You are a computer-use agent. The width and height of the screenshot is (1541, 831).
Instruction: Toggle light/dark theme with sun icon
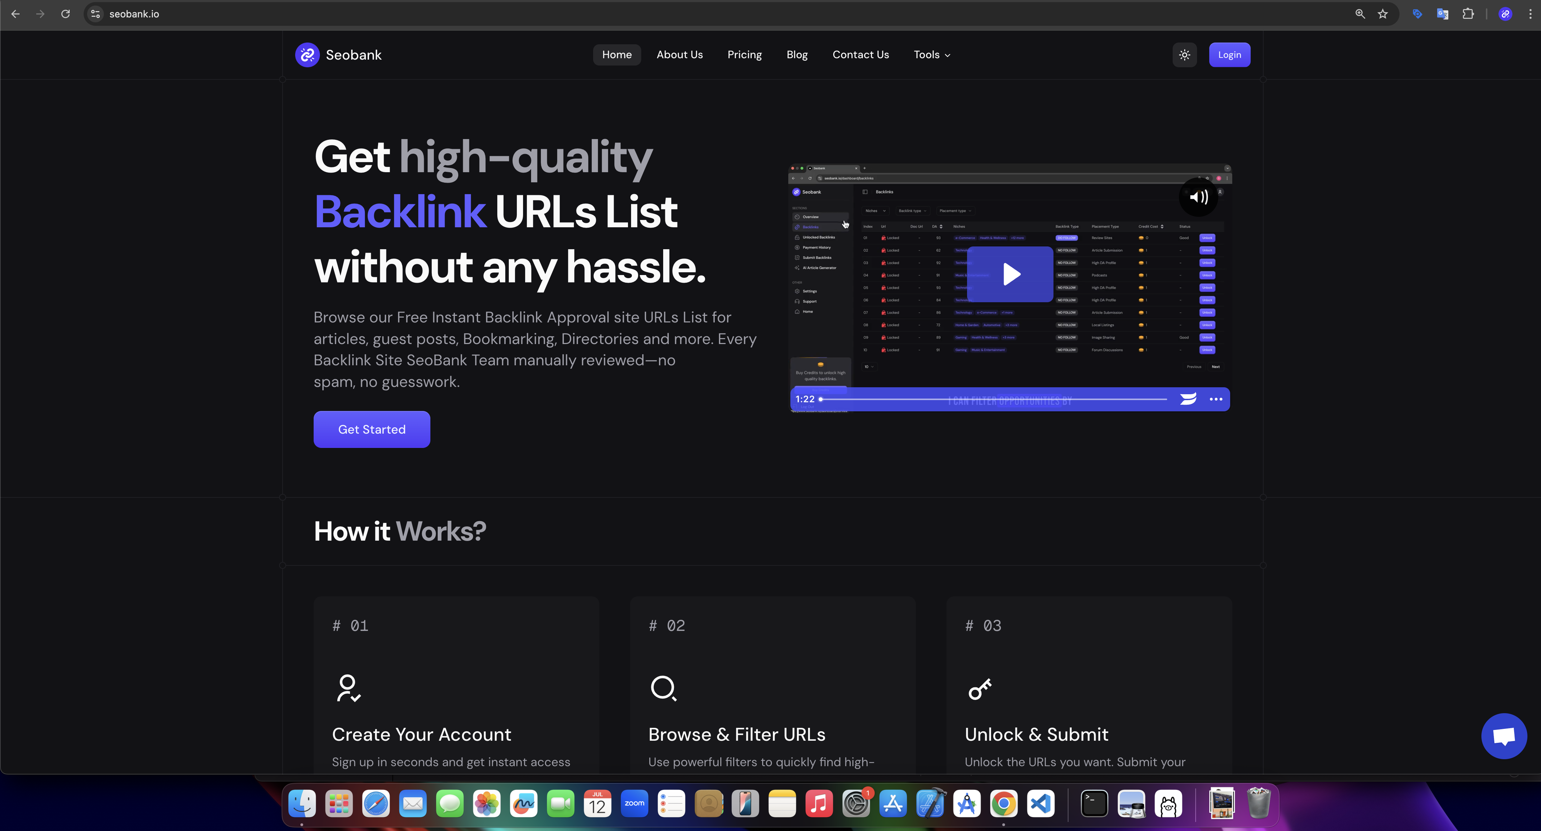pos(1184,55)
